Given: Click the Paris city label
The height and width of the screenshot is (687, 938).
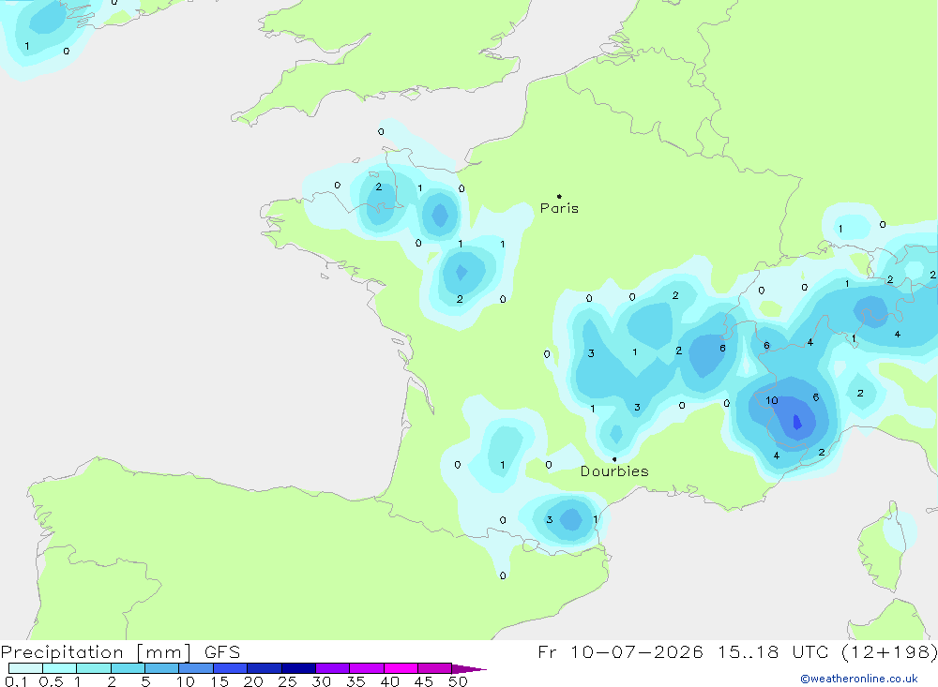Looking at the screenshot, I should [559, 208].
